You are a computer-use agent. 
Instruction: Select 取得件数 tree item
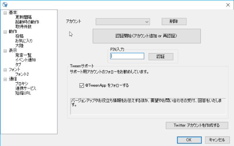[x=23, y=27]
